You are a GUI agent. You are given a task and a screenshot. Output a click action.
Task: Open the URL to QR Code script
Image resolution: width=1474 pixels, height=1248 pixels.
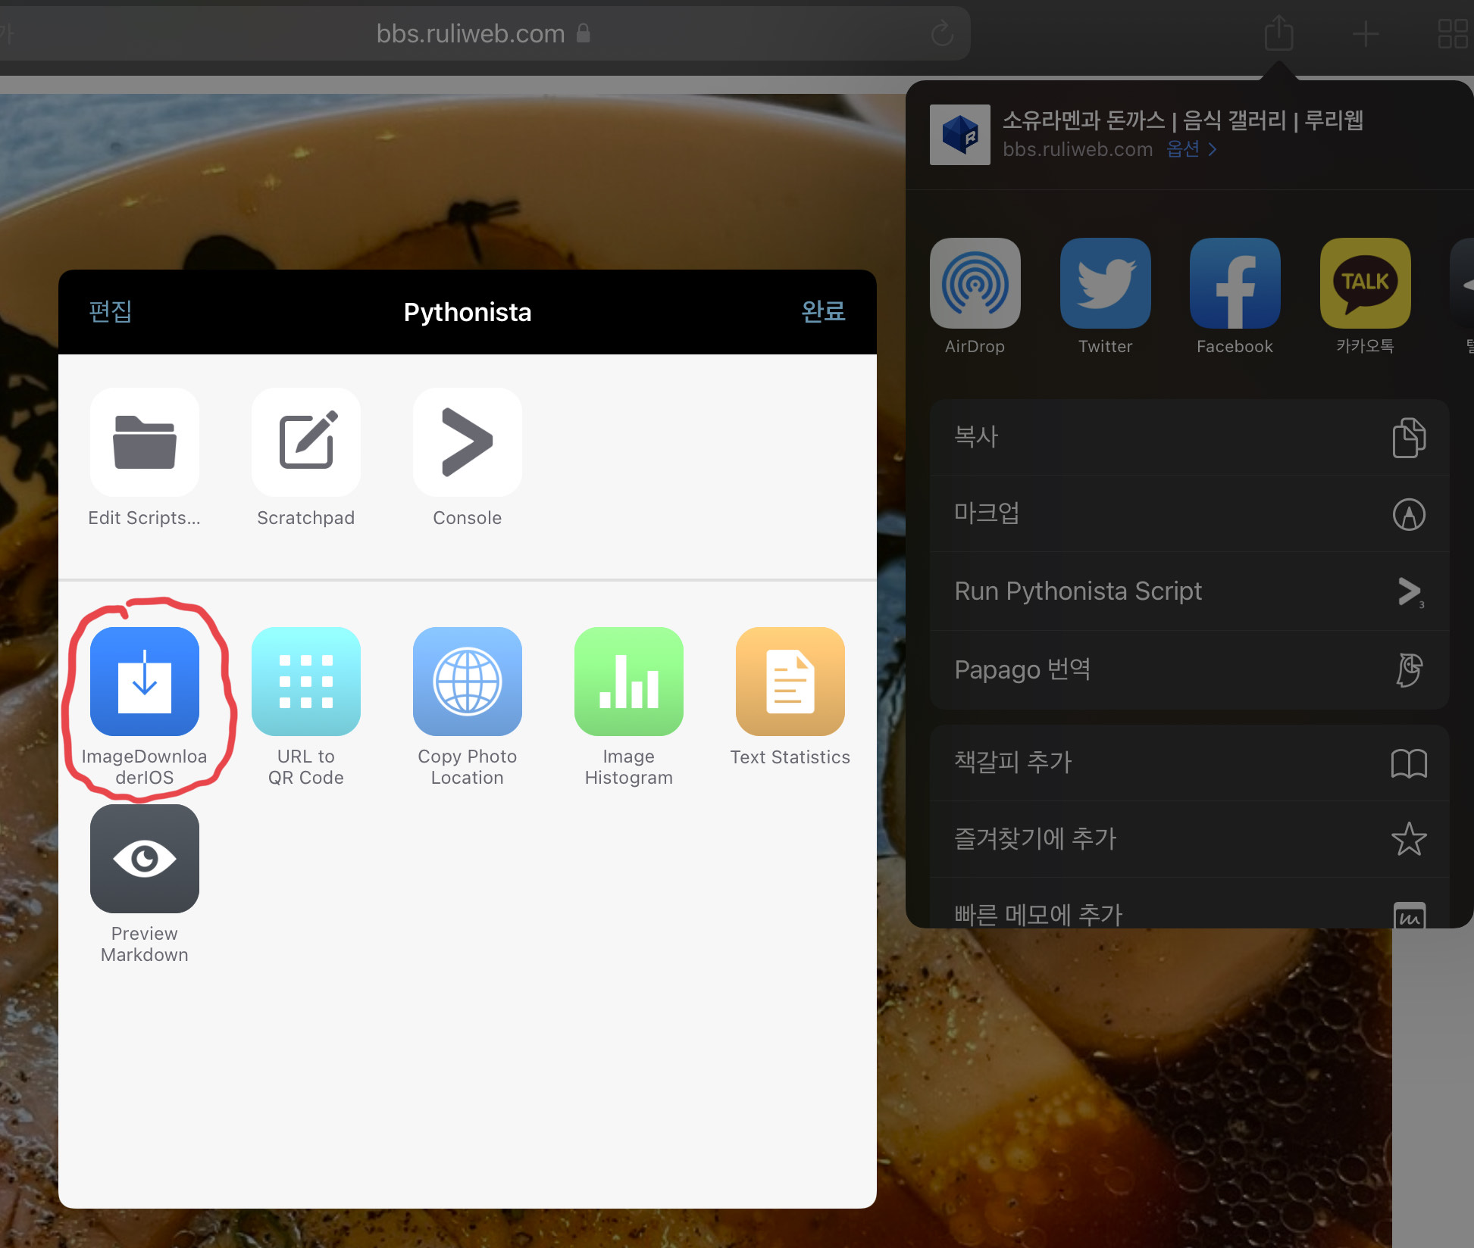point(305,682)
